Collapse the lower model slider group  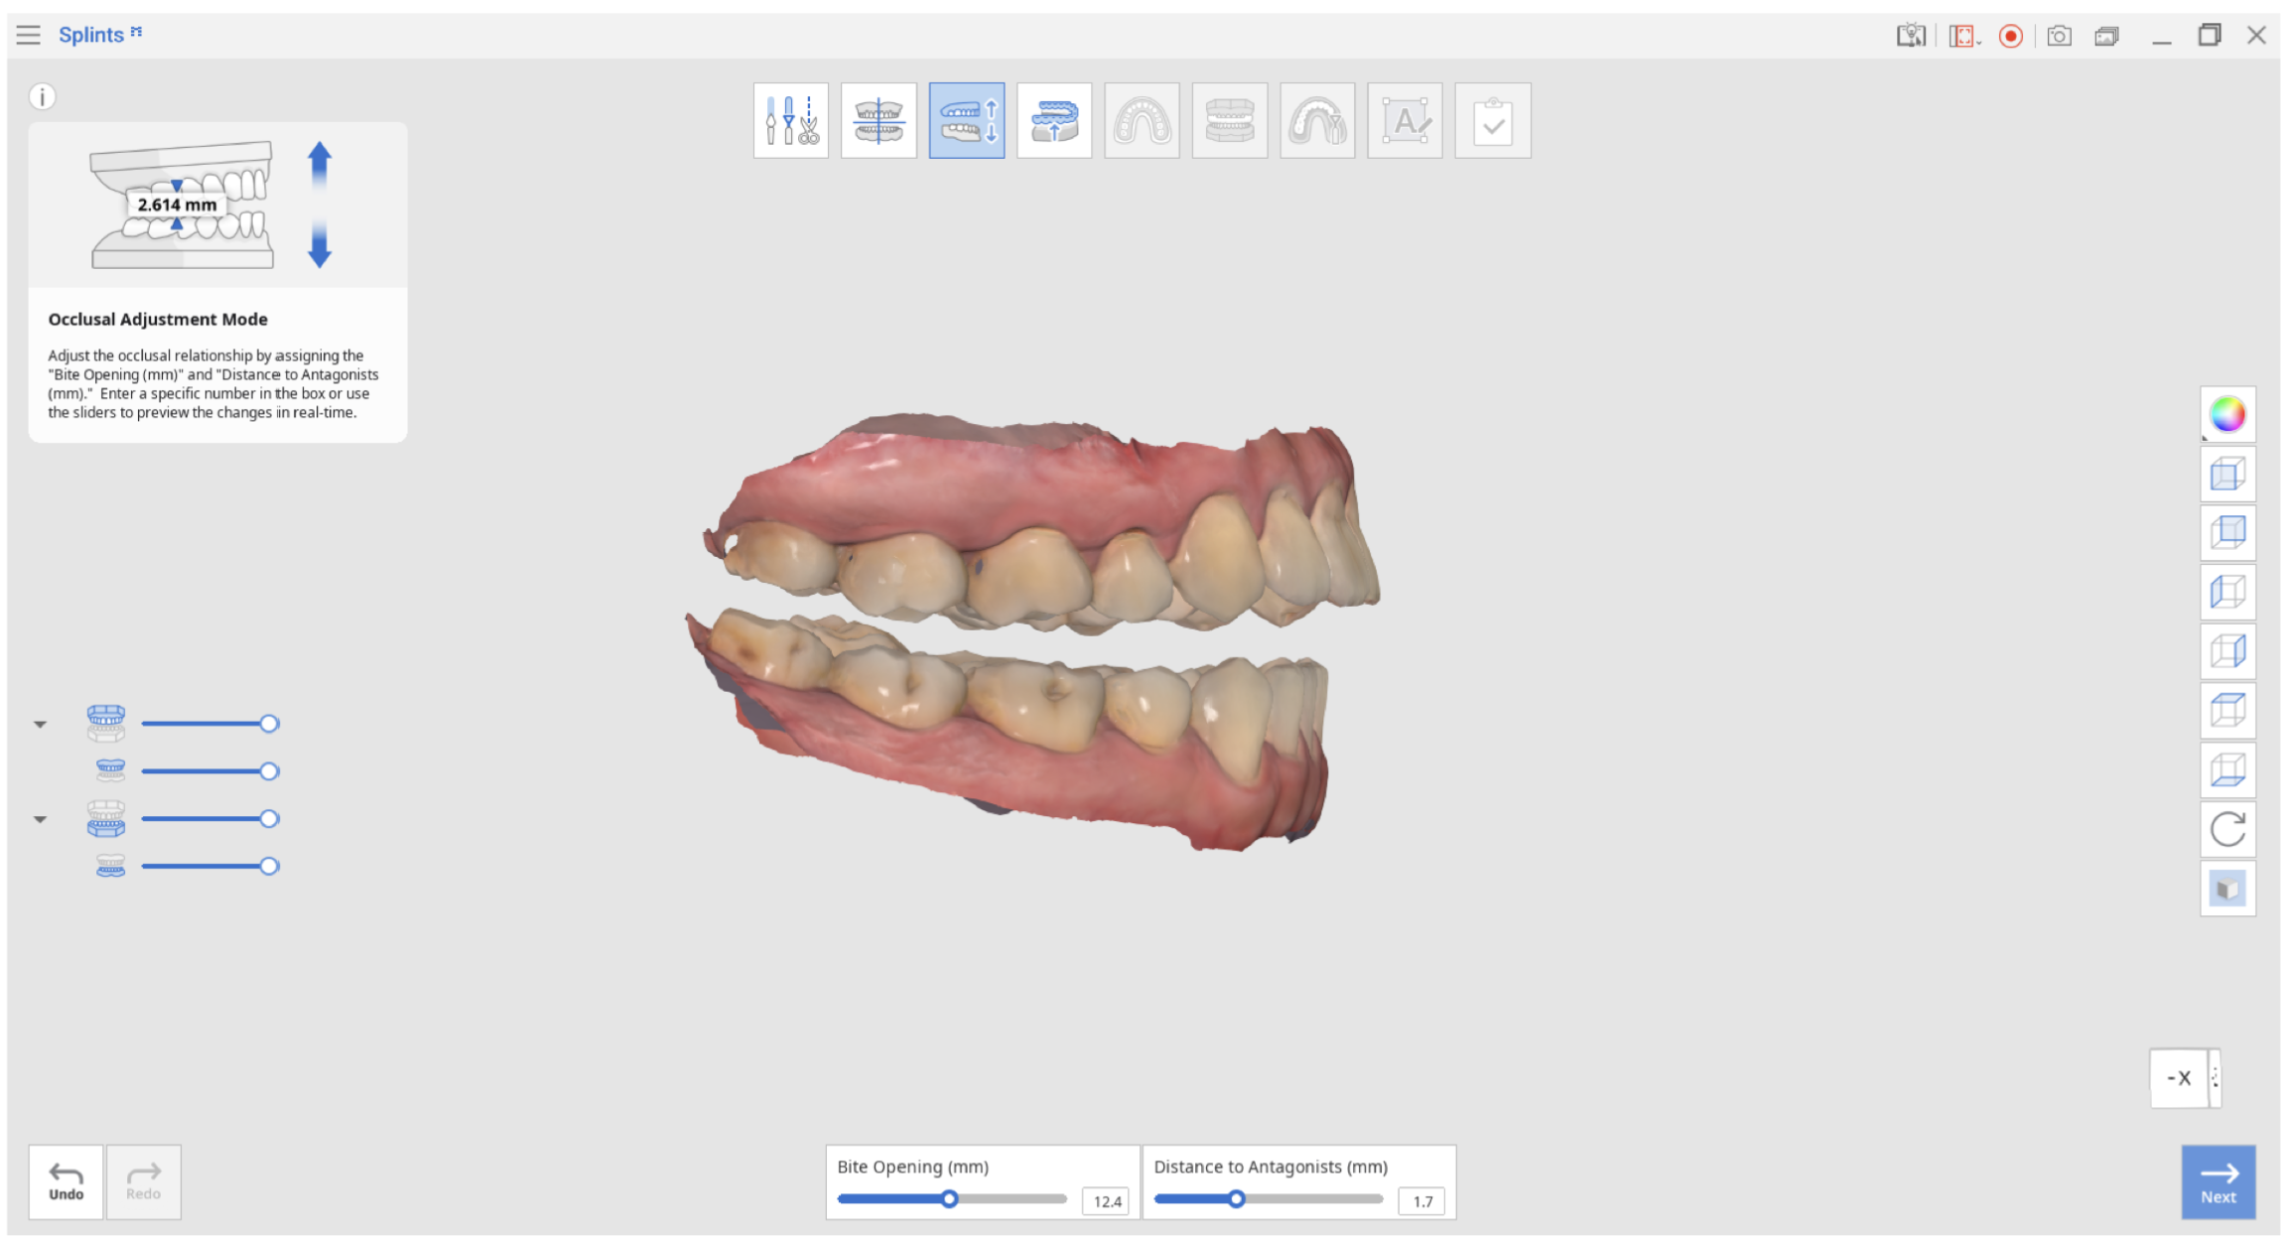[x=41, y=818]
